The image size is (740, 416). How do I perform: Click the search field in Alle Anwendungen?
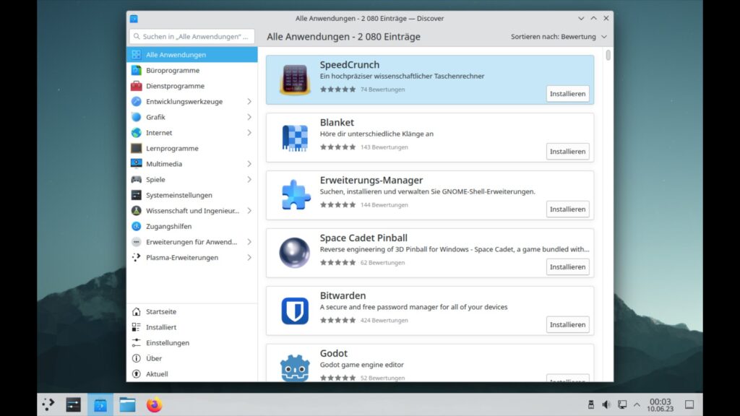pyautogui.click(x=192, y=36)
